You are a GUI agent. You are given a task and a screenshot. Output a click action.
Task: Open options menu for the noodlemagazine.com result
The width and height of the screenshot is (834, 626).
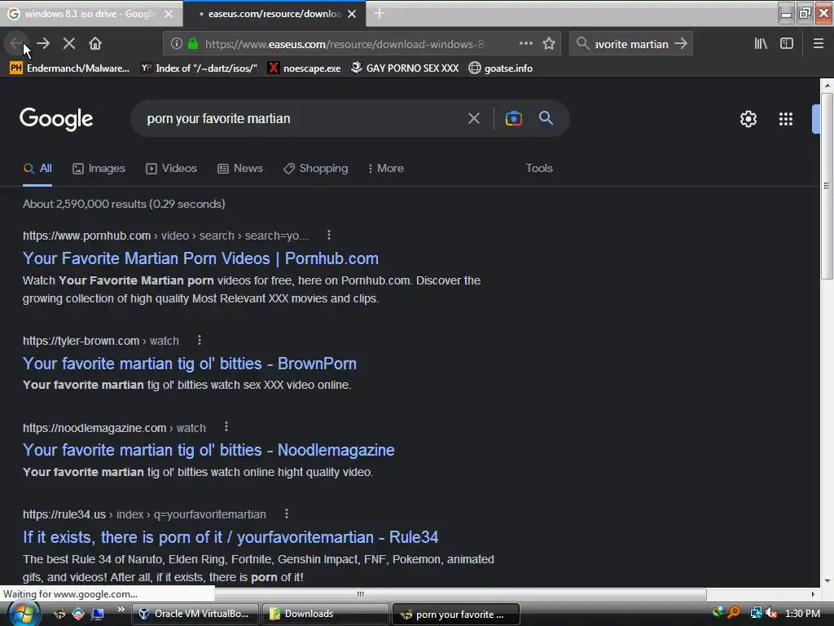coord(226,427)
